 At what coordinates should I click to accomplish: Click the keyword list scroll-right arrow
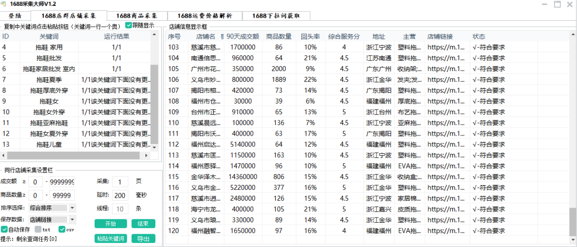click(146, 155)
